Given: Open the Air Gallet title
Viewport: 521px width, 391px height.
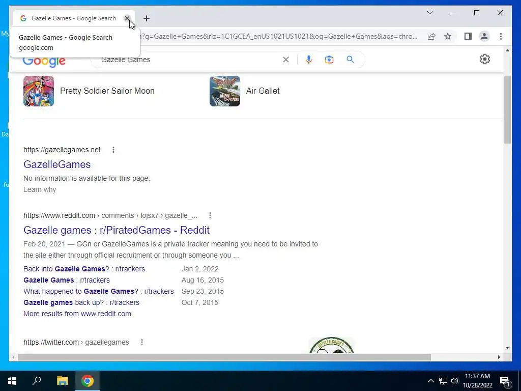Looking at the screenshot, I should click(x=263, y=91).
